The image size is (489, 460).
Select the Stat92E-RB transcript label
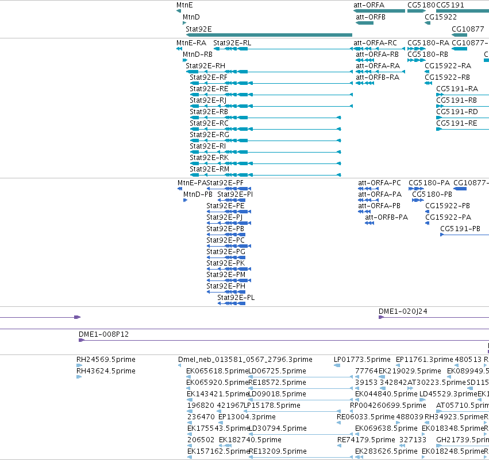point(209,112)
